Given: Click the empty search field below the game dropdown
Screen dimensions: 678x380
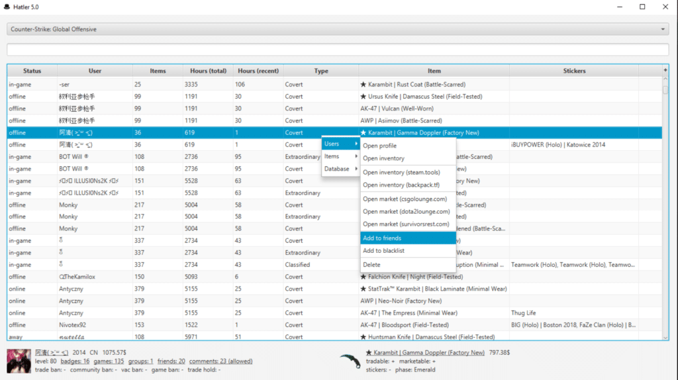Looking at the screenshot, I should (x=338, y=50).
